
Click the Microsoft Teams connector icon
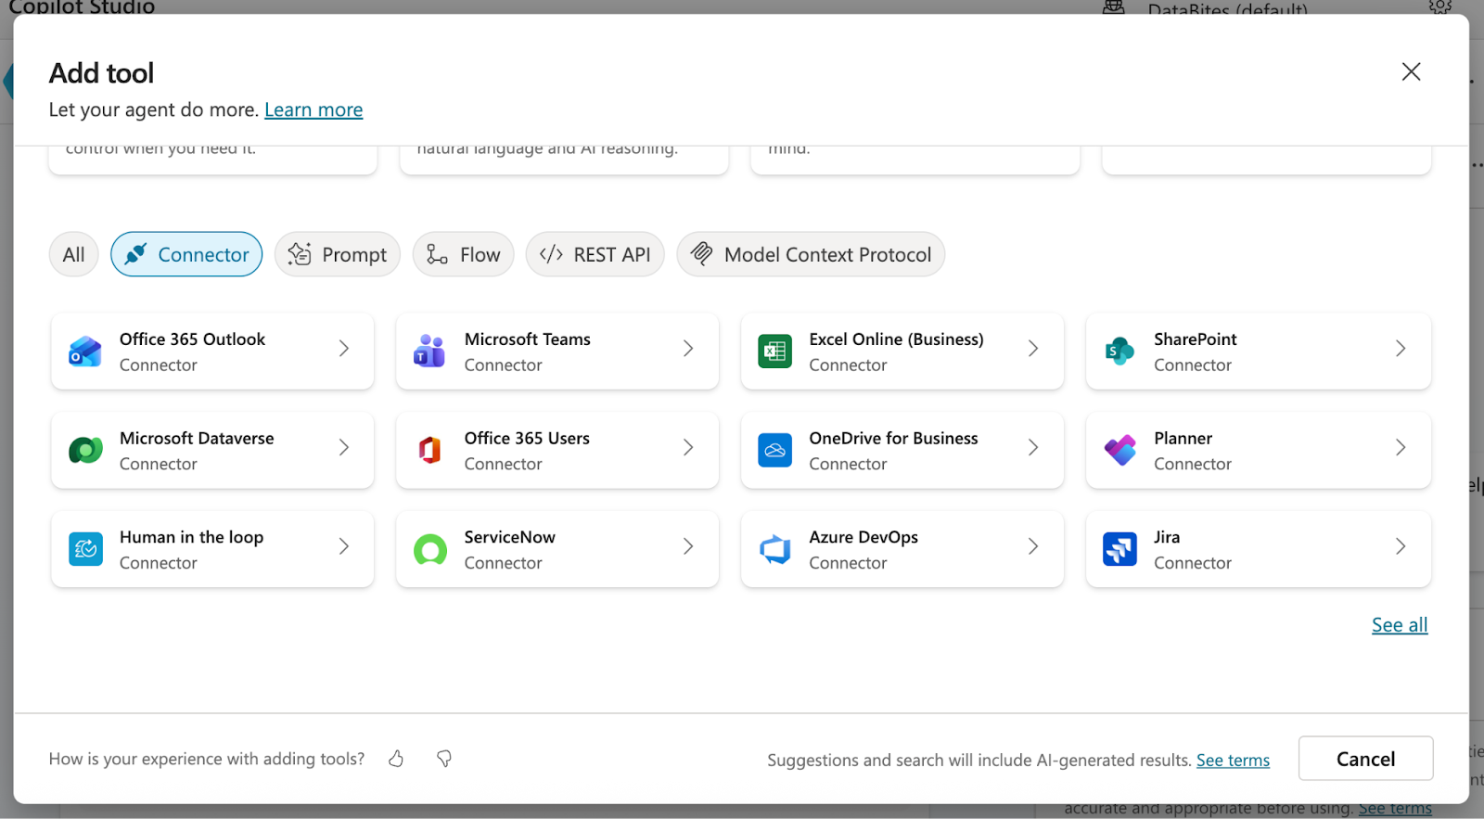(429, 352)
